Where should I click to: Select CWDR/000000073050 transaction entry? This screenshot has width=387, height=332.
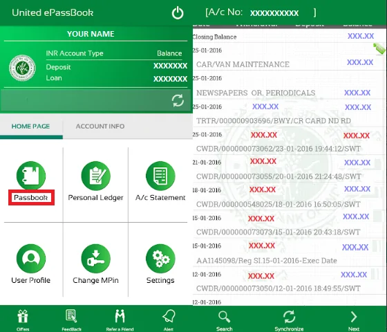[x=279, y=288]
